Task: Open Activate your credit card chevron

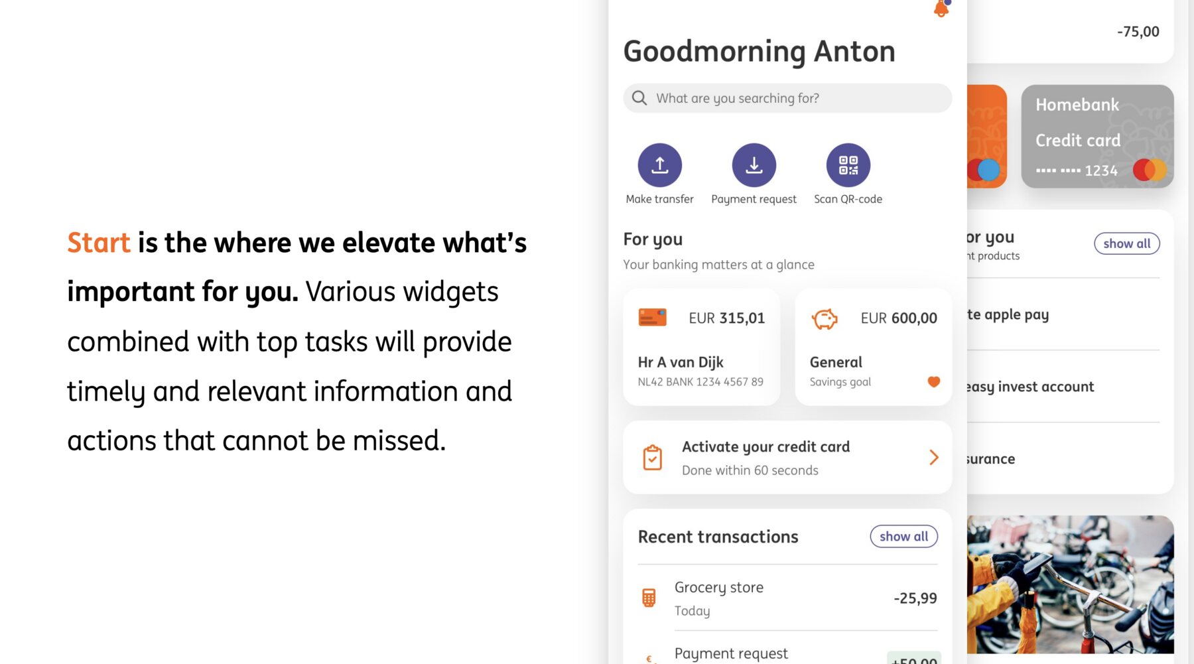Action: pos(933,457)
